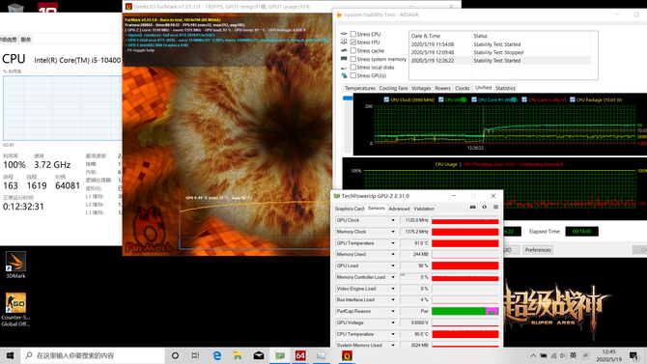Select the latest Stability Test Started log row
This screenshot has width=647, height=364.
point(499,61)
